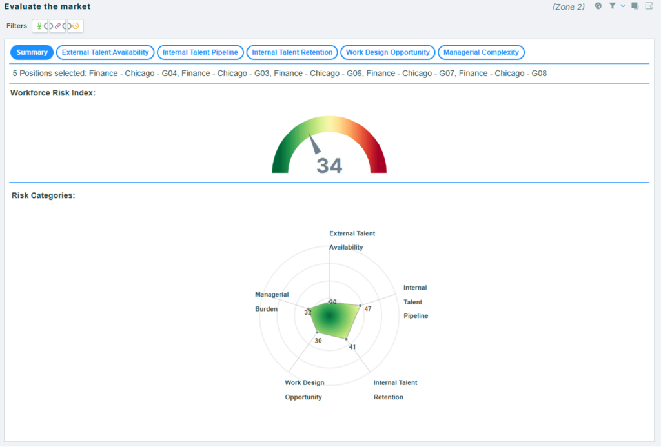
Task: Click the 'Evaluate the market' panel title
Action: pos(47,6)
